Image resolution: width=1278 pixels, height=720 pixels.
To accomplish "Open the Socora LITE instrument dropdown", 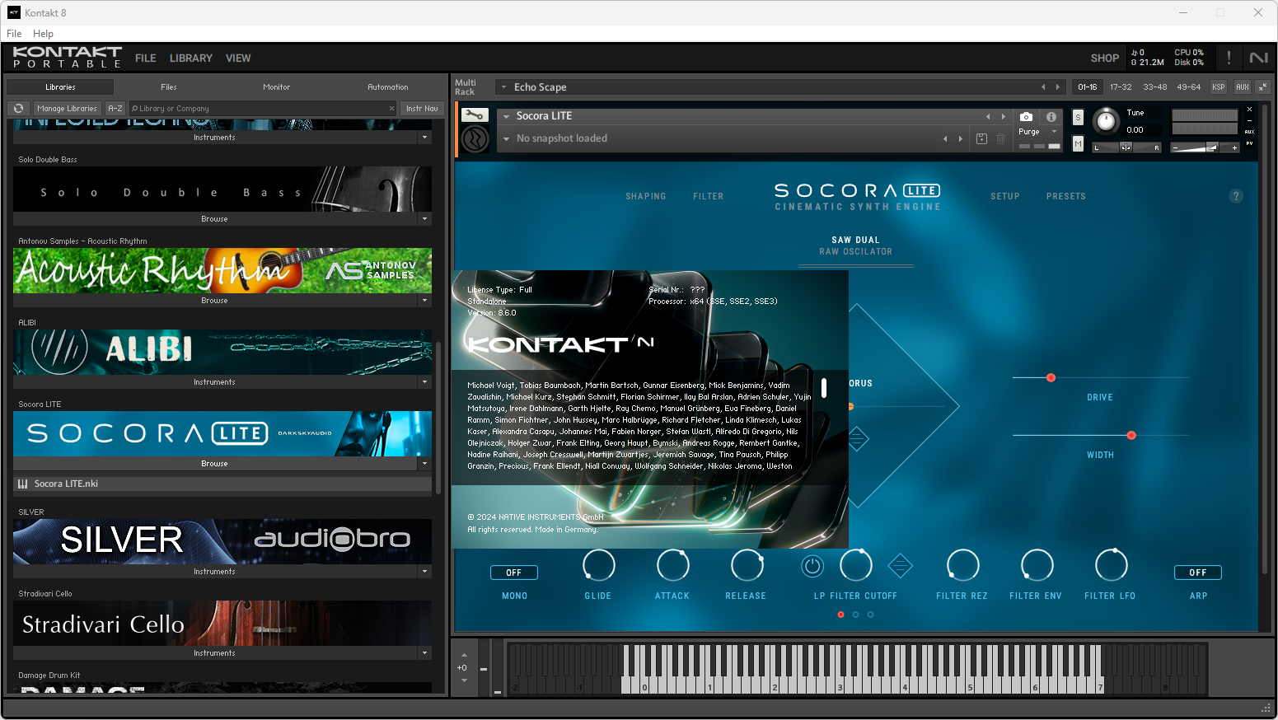I will [506, 117].
